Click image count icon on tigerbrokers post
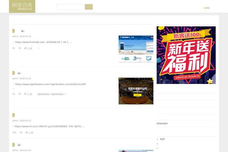 pyautogui.click(x=19, y=73)
